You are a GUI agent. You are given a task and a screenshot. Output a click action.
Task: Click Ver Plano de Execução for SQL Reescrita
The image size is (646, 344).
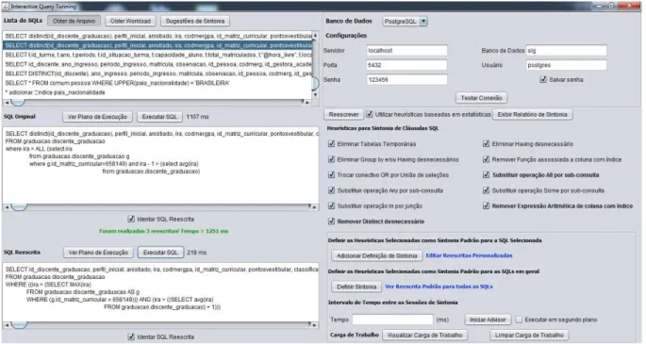[98, 253]
